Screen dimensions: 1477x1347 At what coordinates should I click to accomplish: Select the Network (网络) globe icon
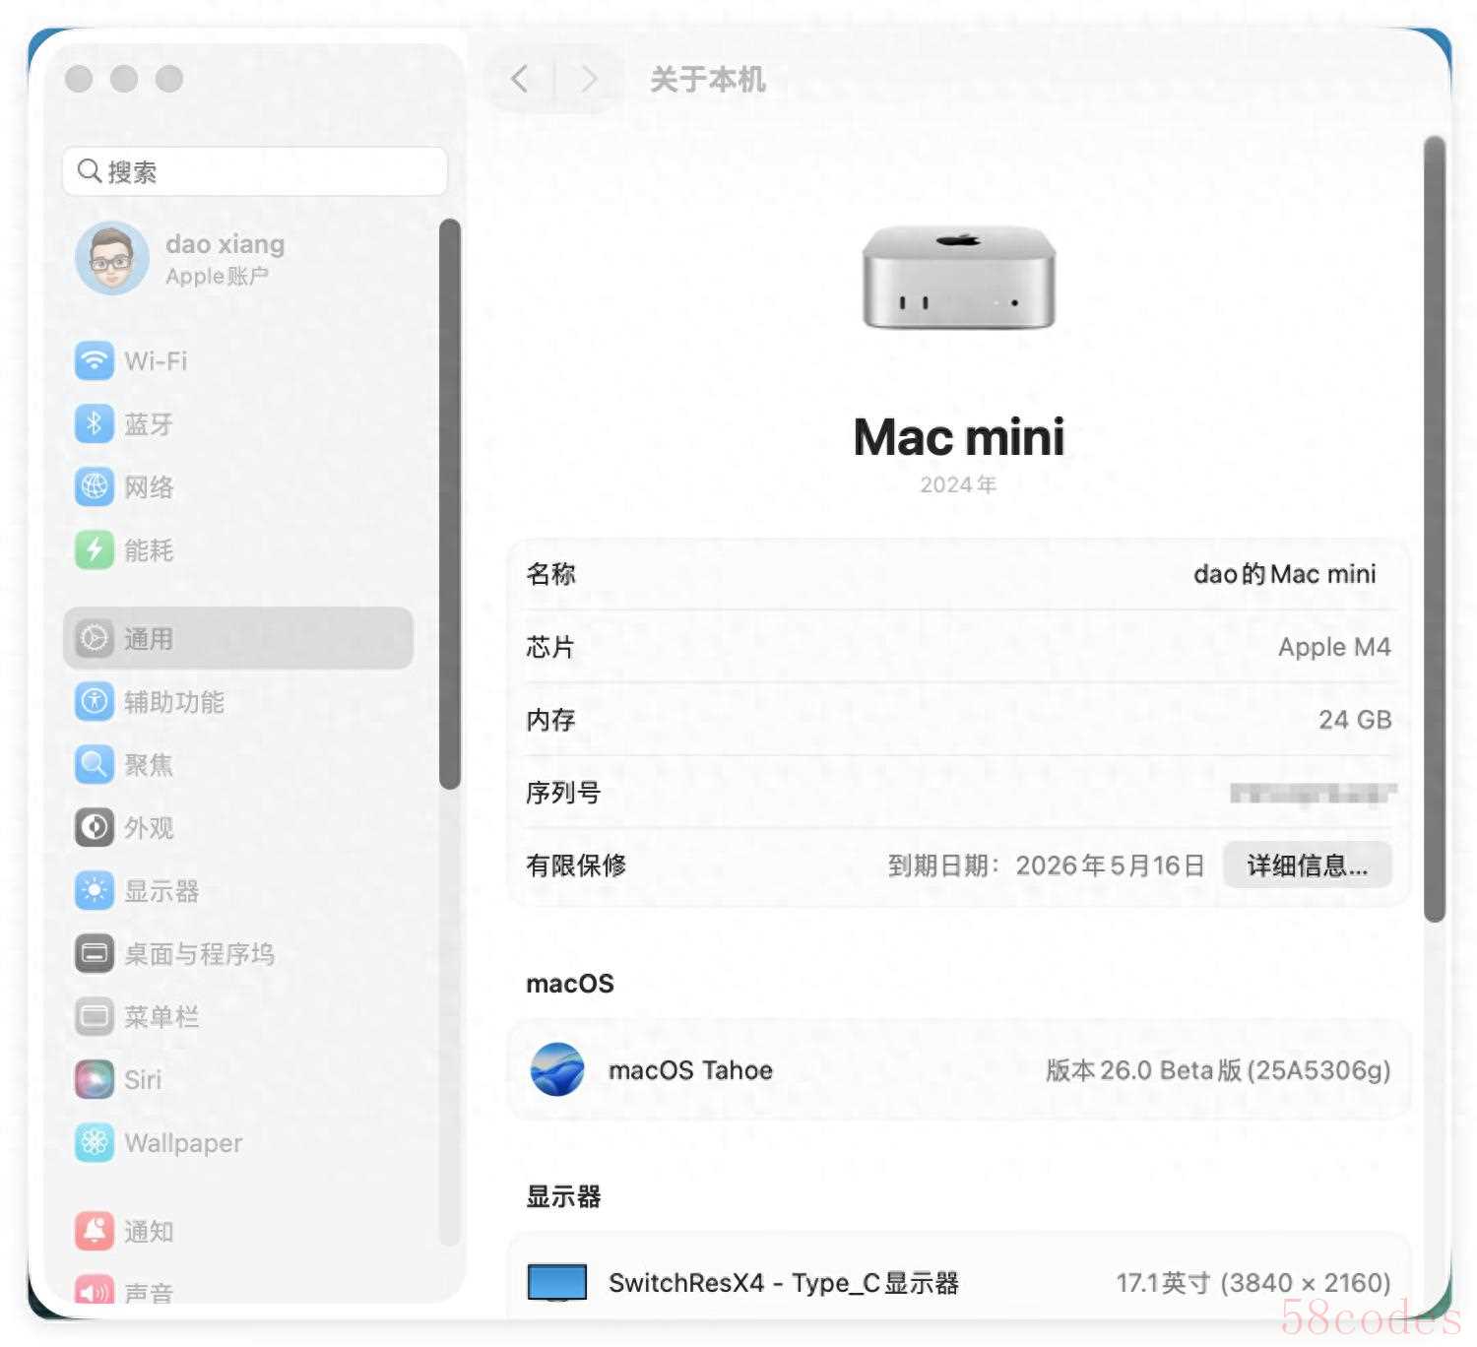pos(95,486)
